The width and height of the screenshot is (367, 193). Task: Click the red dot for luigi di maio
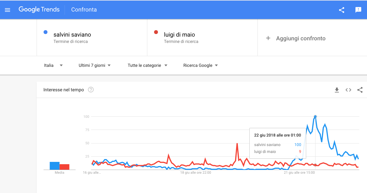coord(156,32)
